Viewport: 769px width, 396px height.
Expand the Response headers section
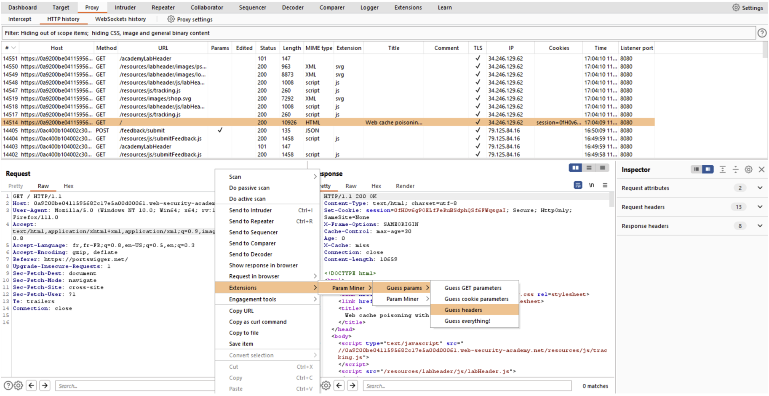coord(760,226)
